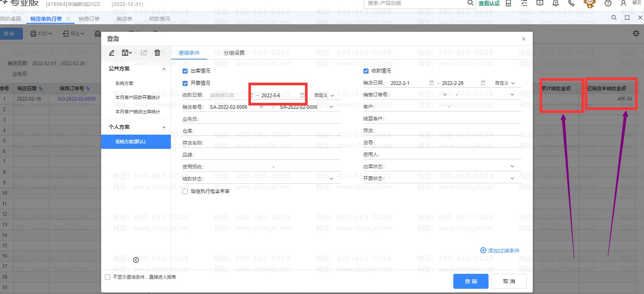Open the task checklist icon in top bar
644x294 pixels.
[x=524, y=3]
